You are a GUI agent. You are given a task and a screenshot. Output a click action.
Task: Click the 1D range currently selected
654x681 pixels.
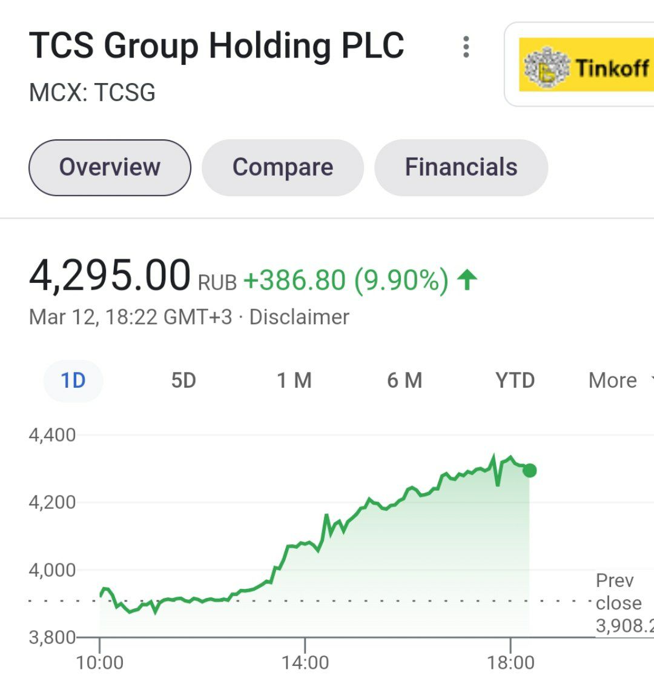(73, 380)
